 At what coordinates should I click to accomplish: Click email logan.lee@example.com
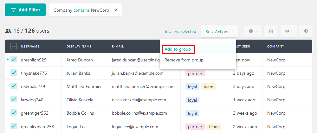pyautogui.click(x=135, y=127)
